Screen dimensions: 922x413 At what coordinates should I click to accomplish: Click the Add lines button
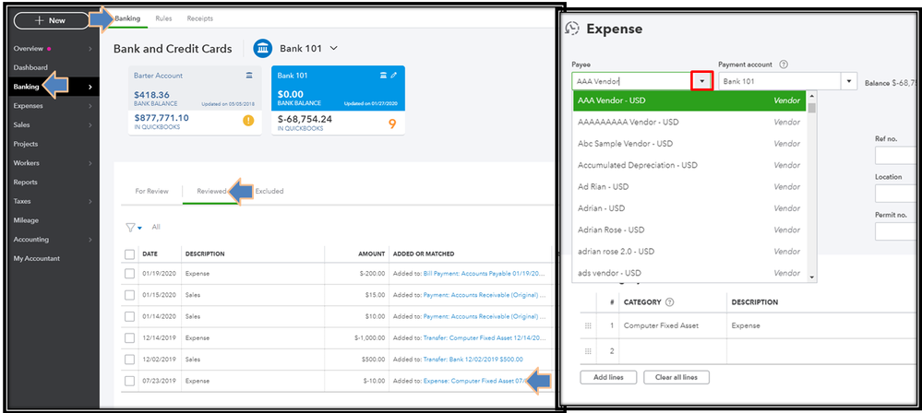[608, 377]
